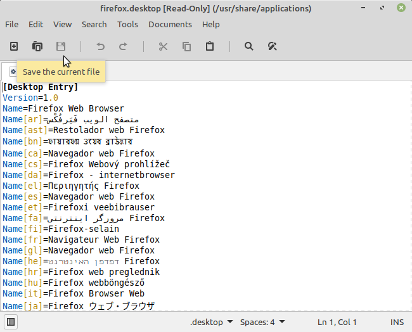Viewport: 412px width, 332px height.
Task: Click the Name[et]=Firefoxi veebibrauser line
Action: pyautogui.click(x=79, y=207)
